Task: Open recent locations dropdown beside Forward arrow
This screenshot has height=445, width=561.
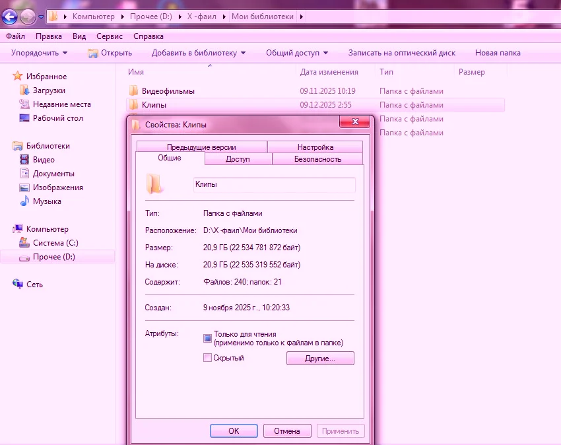Action: [41, 17]
